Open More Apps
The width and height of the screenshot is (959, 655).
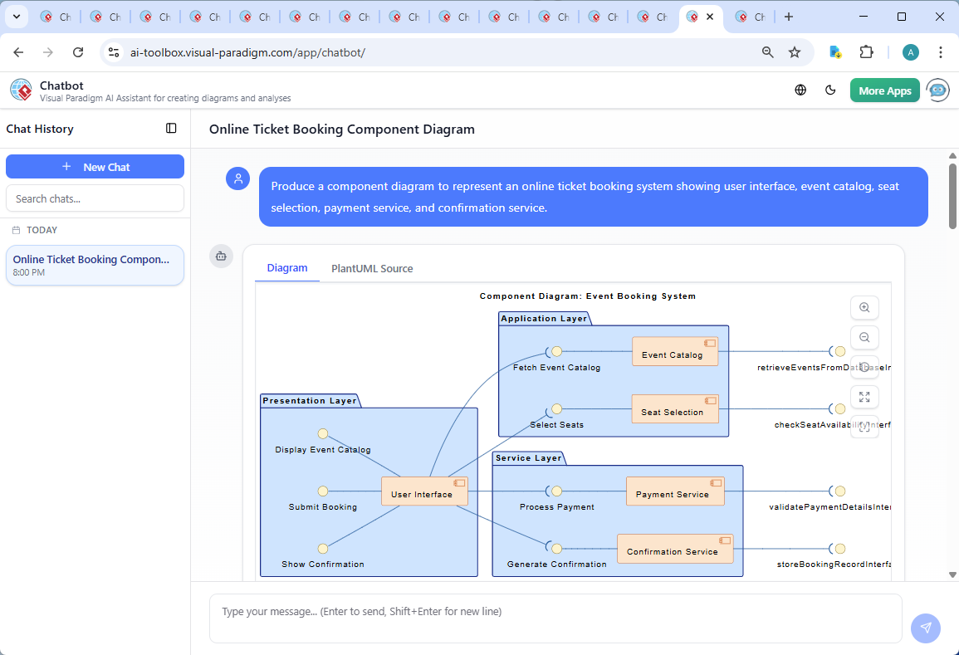[x=884, y=90]
